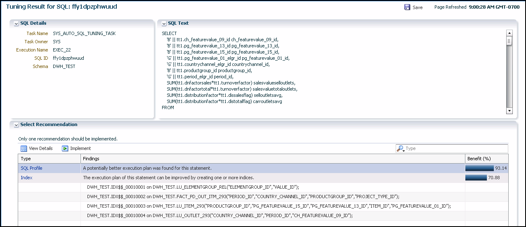Viewport: 526px width, 227px height.
Task: Click the Save disk icon
Action: [x=407, y=7]
